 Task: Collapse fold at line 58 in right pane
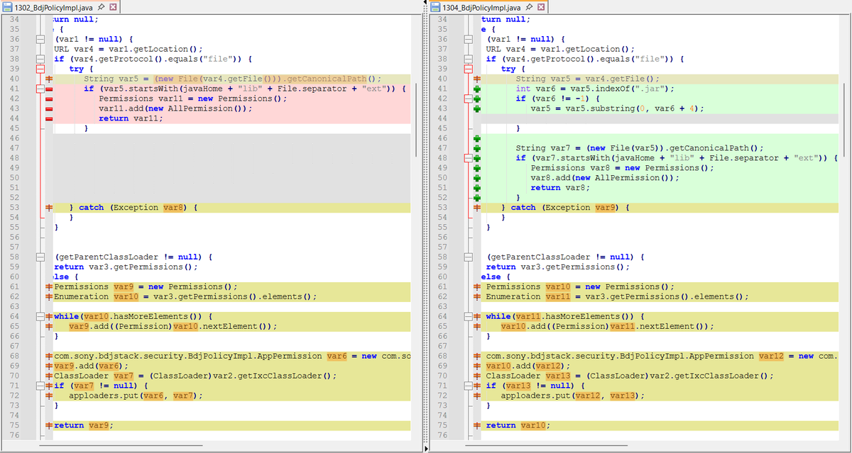coord(468,257)
